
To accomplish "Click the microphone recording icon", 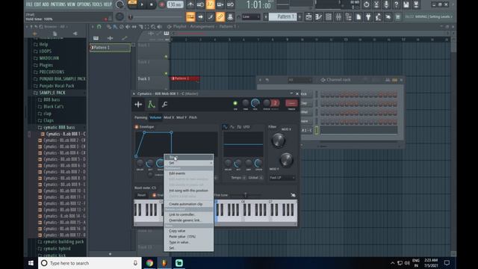I will point(386,4).
